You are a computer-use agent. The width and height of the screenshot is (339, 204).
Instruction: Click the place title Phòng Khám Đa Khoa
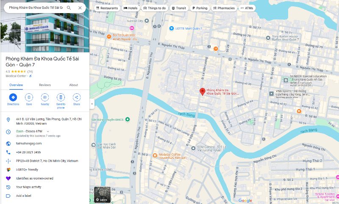pyautogui.click(x=42, y=62)
